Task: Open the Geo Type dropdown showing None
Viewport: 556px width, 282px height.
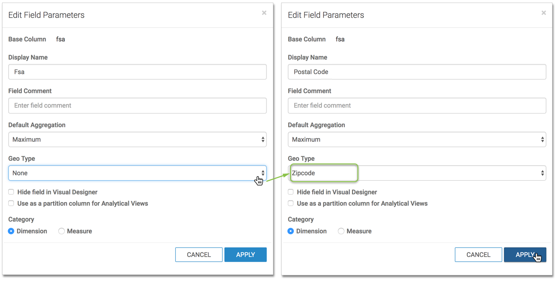Action: [x=137, y=173]
